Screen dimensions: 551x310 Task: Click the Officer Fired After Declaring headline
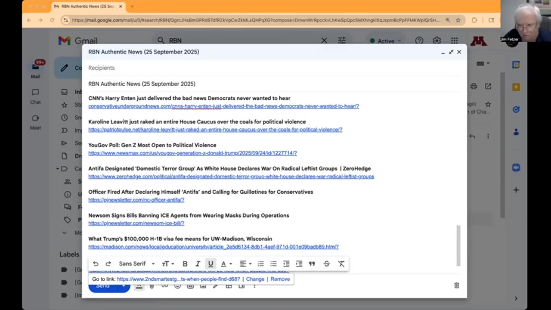click(x=201, y=192)
